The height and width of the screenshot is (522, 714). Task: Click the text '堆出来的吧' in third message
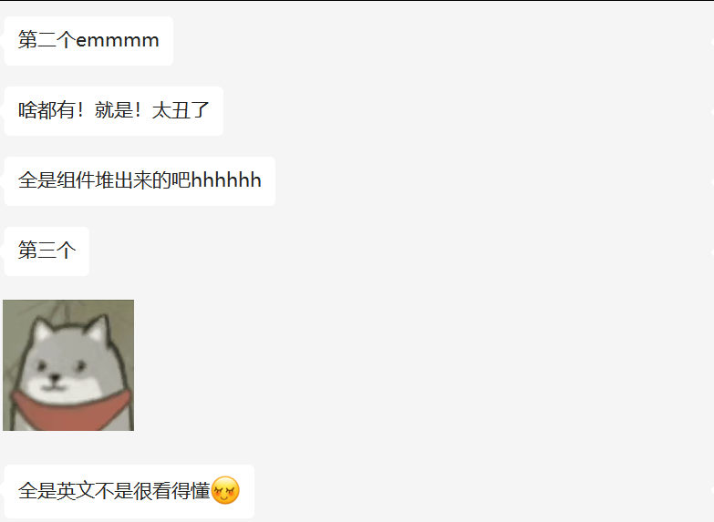tap(142, 180)
